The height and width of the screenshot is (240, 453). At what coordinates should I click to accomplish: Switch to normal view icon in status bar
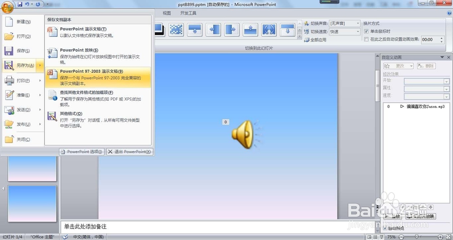(x=369, y=237)
